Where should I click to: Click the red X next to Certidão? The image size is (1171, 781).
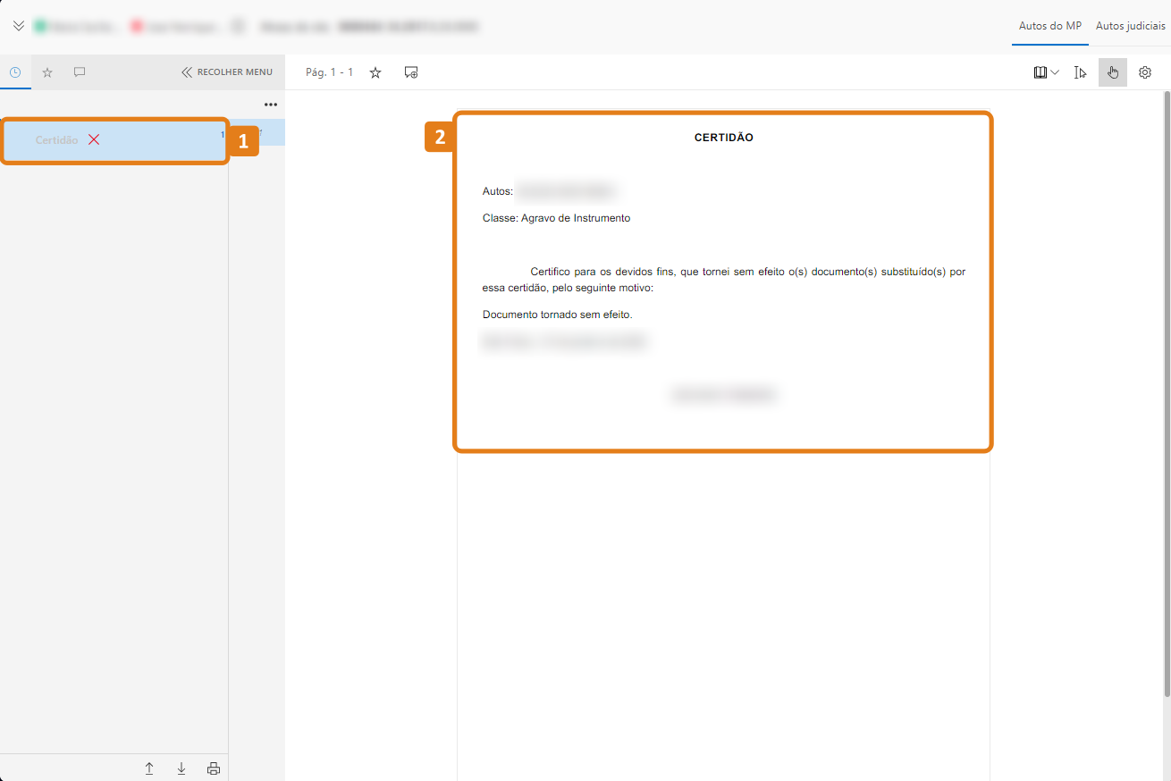(x=94, y=140)
